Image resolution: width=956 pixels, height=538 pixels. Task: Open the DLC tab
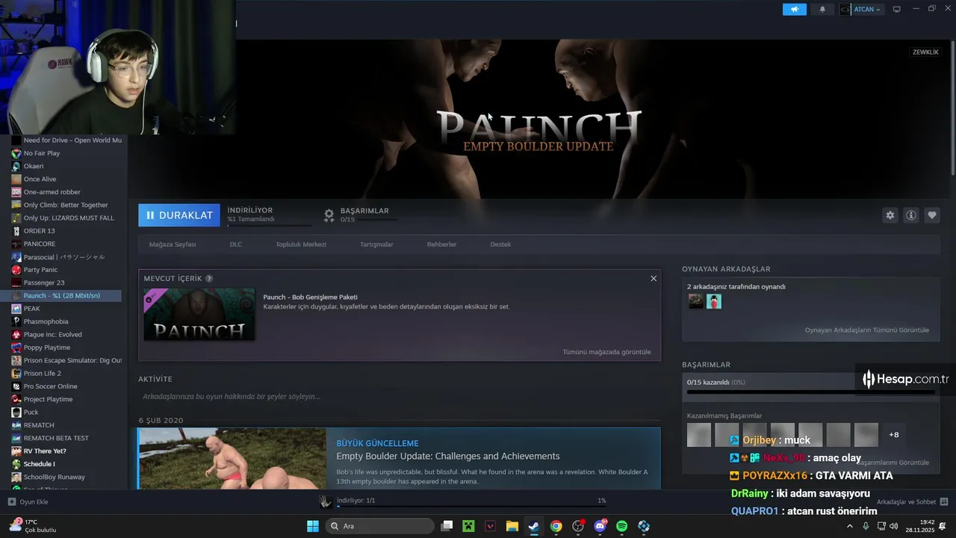click(x=236, y=244)
